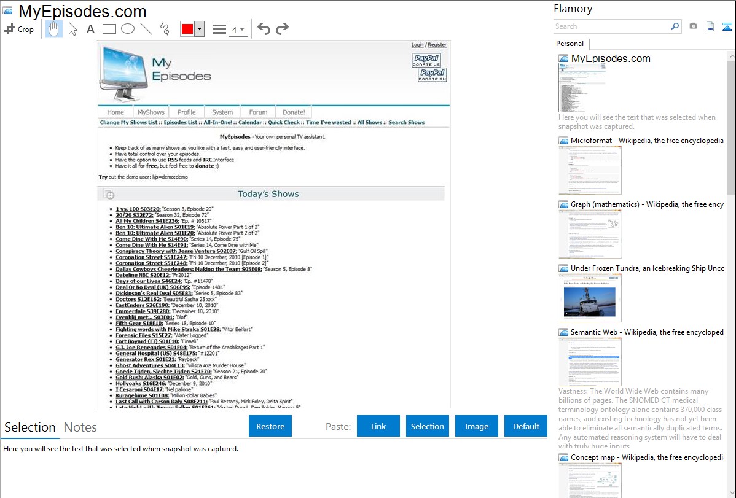Viewport: 736px width, 498px height.
Task: Undo the last annotation
Action: [264, 29]
